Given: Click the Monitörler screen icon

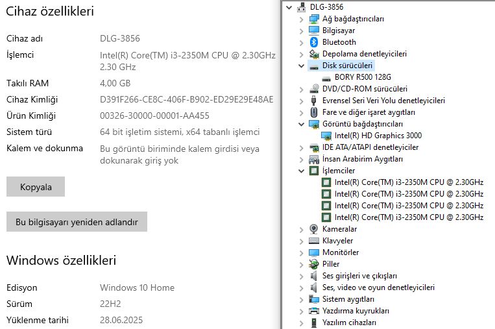Looking at the screenshot, I should [x=314, y=252].
